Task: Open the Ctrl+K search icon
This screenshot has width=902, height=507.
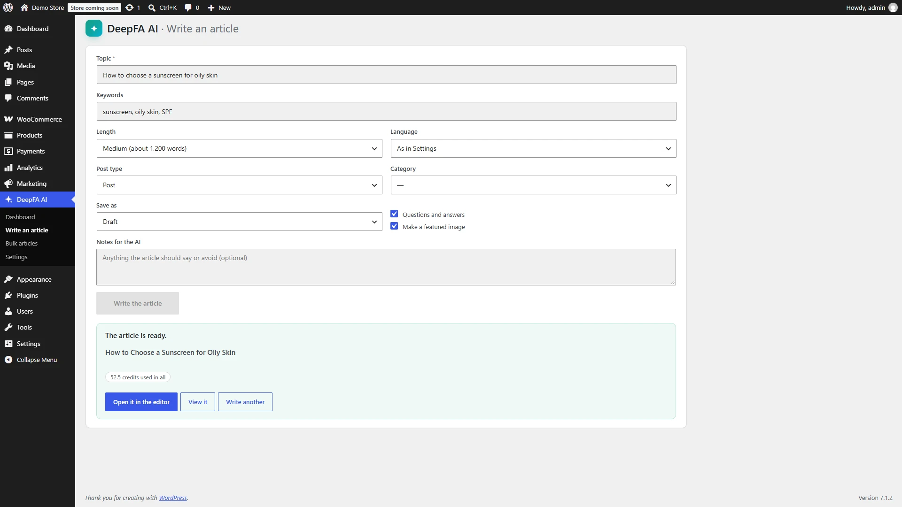Action: tap(152, 8)
